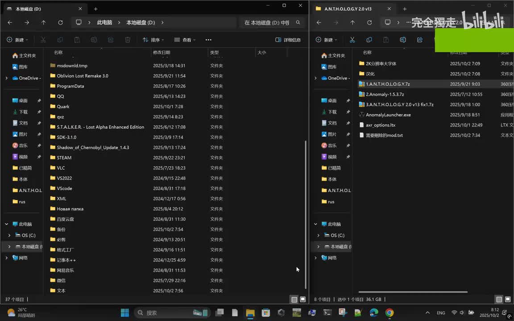The height and width of the screenshot is (321, 514).
Task: Toggle 详细信息 details pane in left window
Action: coord(288,40)
